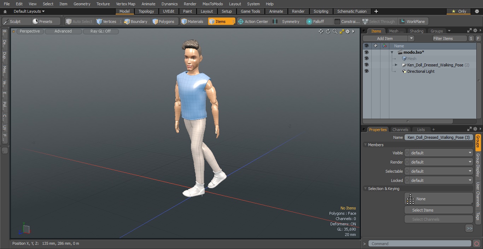Click the Command input field

420,243
